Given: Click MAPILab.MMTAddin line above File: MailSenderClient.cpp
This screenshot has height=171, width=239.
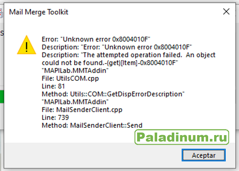Looking at the screenshot, I should pyautogui.click(x=75, y=102).
